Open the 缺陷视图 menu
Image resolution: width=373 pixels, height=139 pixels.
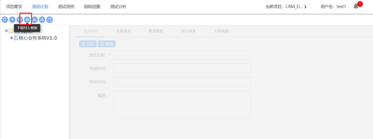(92, 6)
